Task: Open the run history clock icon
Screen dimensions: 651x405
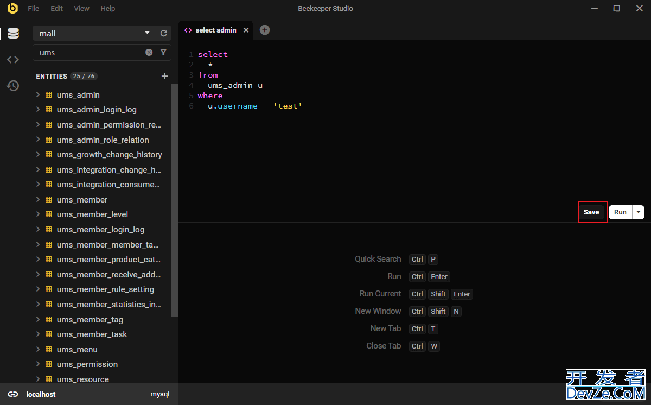Action: pyautogui.click(x=13, y=86)
